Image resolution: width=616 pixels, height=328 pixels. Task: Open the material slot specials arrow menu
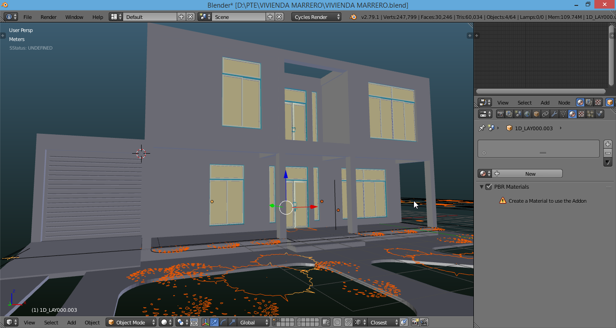click(x=608, y=162)
